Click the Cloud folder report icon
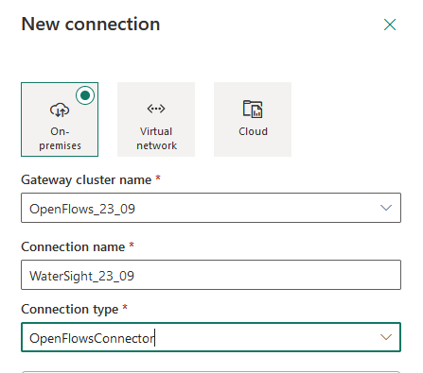 [x=253, y=109]
